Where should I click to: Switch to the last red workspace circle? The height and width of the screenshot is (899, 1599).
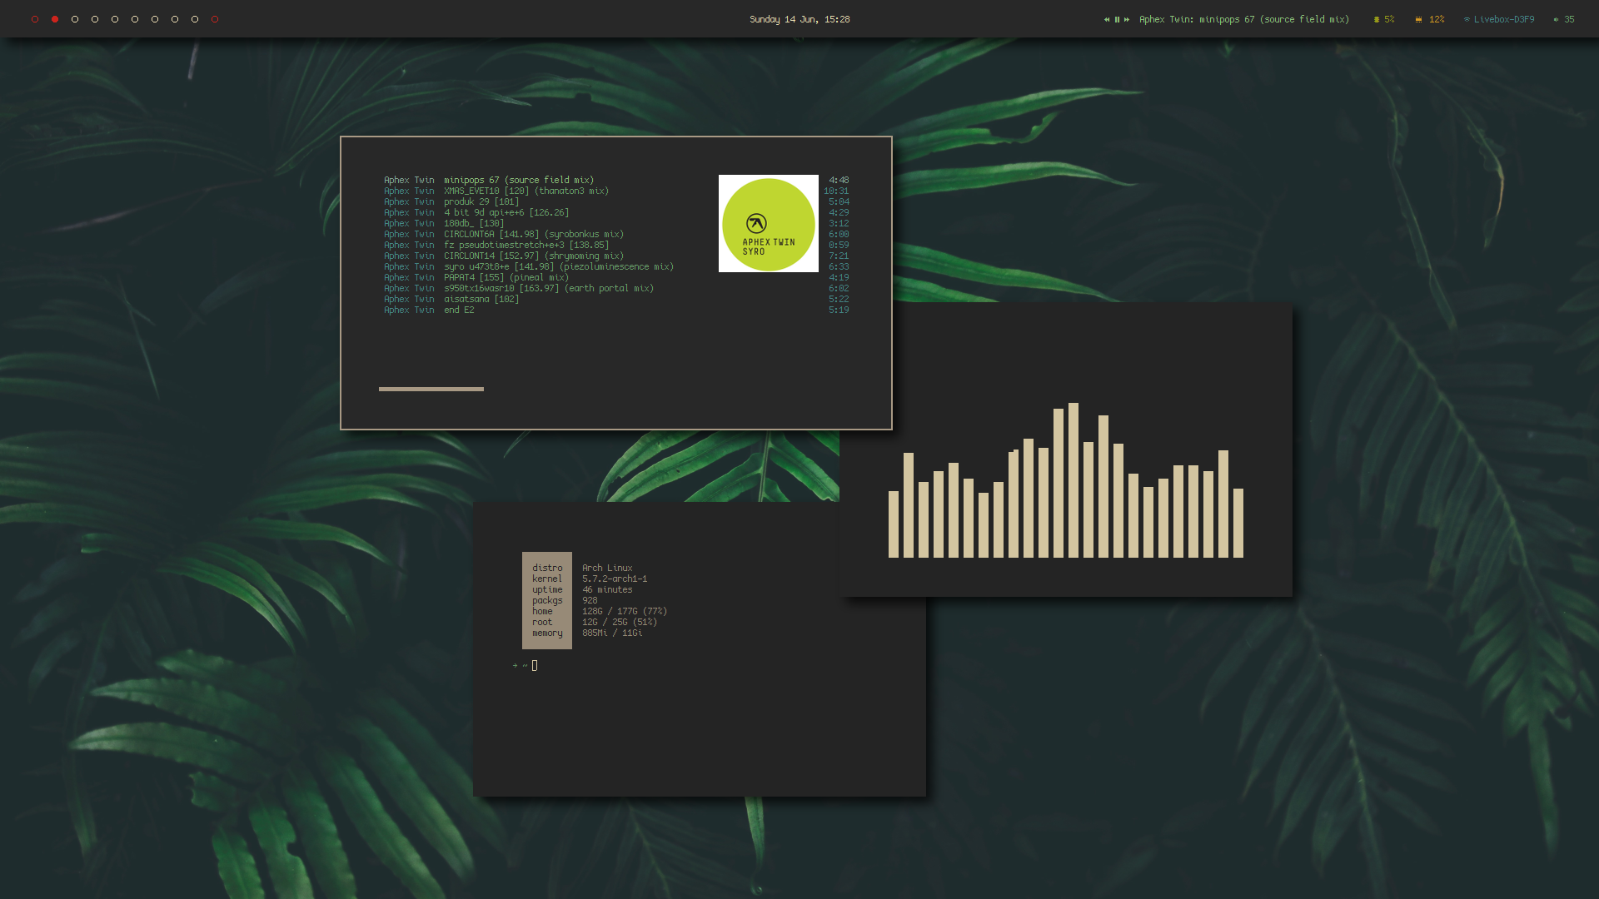[215, 19]
